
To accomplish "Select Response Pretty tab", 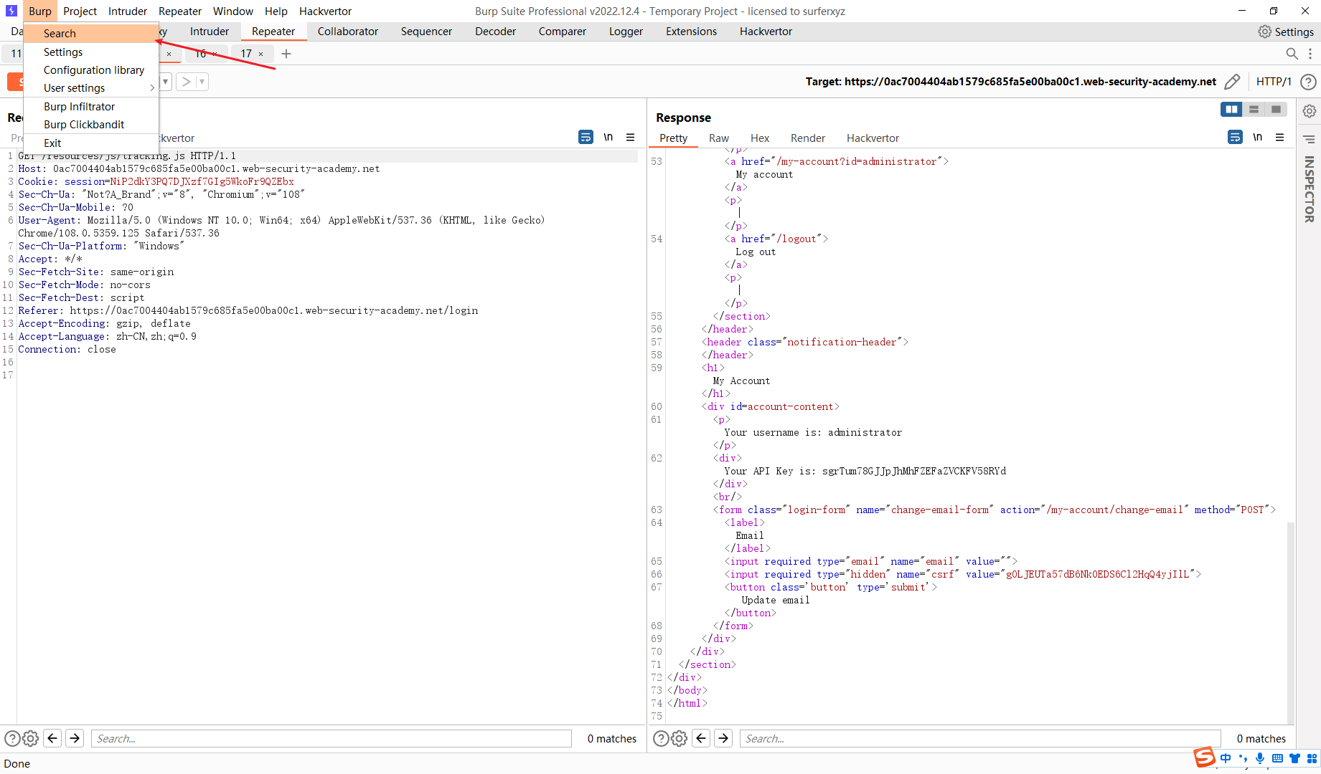I will (674, 138).
